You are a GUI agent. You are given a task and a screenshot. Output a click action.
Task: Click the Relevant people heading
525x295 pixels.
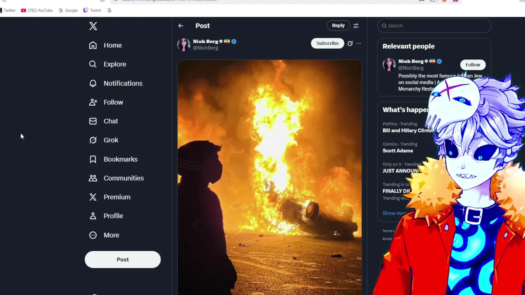409,46
